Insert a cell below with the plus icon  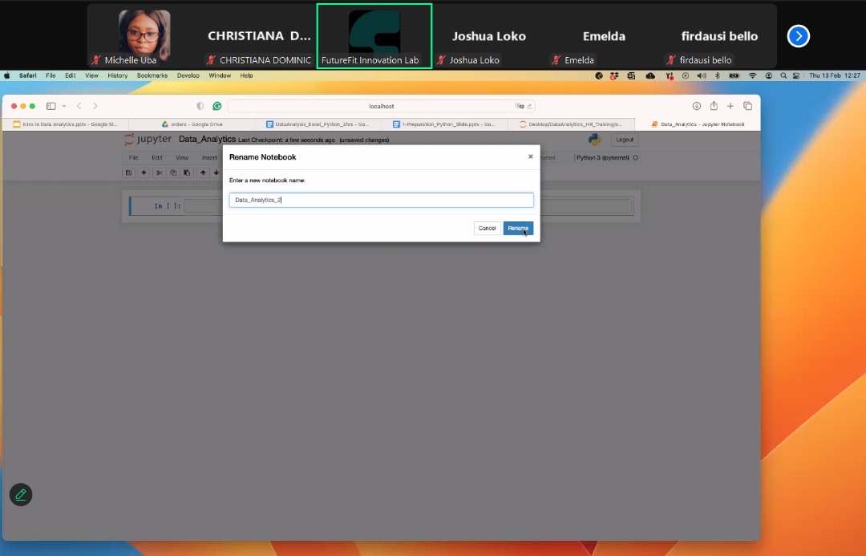click(x=144, y=173)
